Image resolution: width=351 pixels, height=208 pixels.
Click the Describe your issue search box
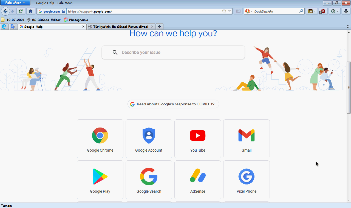[173, 52]
